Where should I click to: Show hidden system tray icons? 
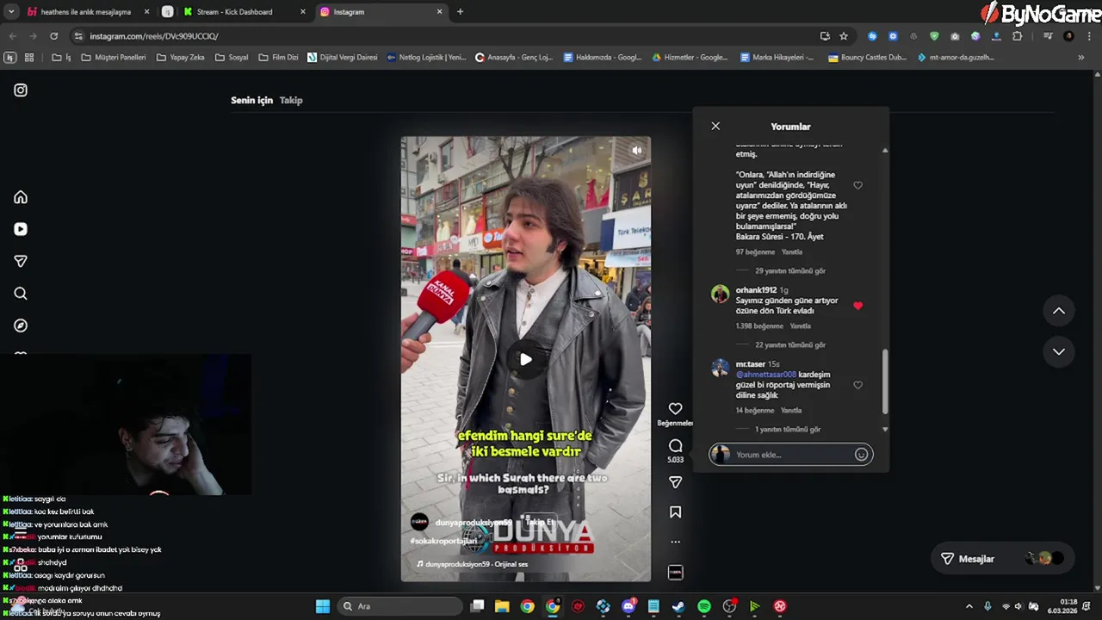[x=969, y=606]
